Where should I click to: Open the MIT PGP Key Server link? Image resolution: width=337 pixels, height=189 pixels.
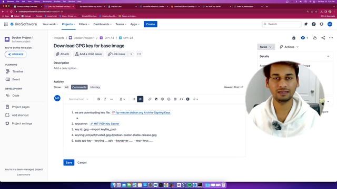pyautogui.click(x=105, y=124)
